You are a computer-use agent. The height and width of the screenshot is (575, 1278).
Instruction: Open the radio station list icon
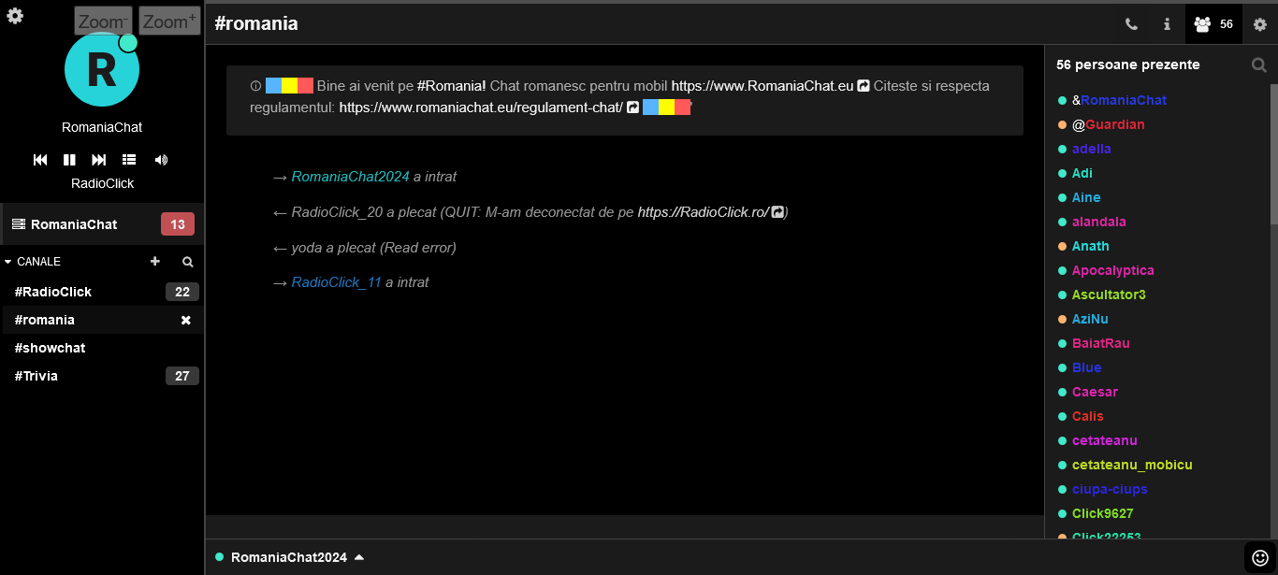pos(129,160)
